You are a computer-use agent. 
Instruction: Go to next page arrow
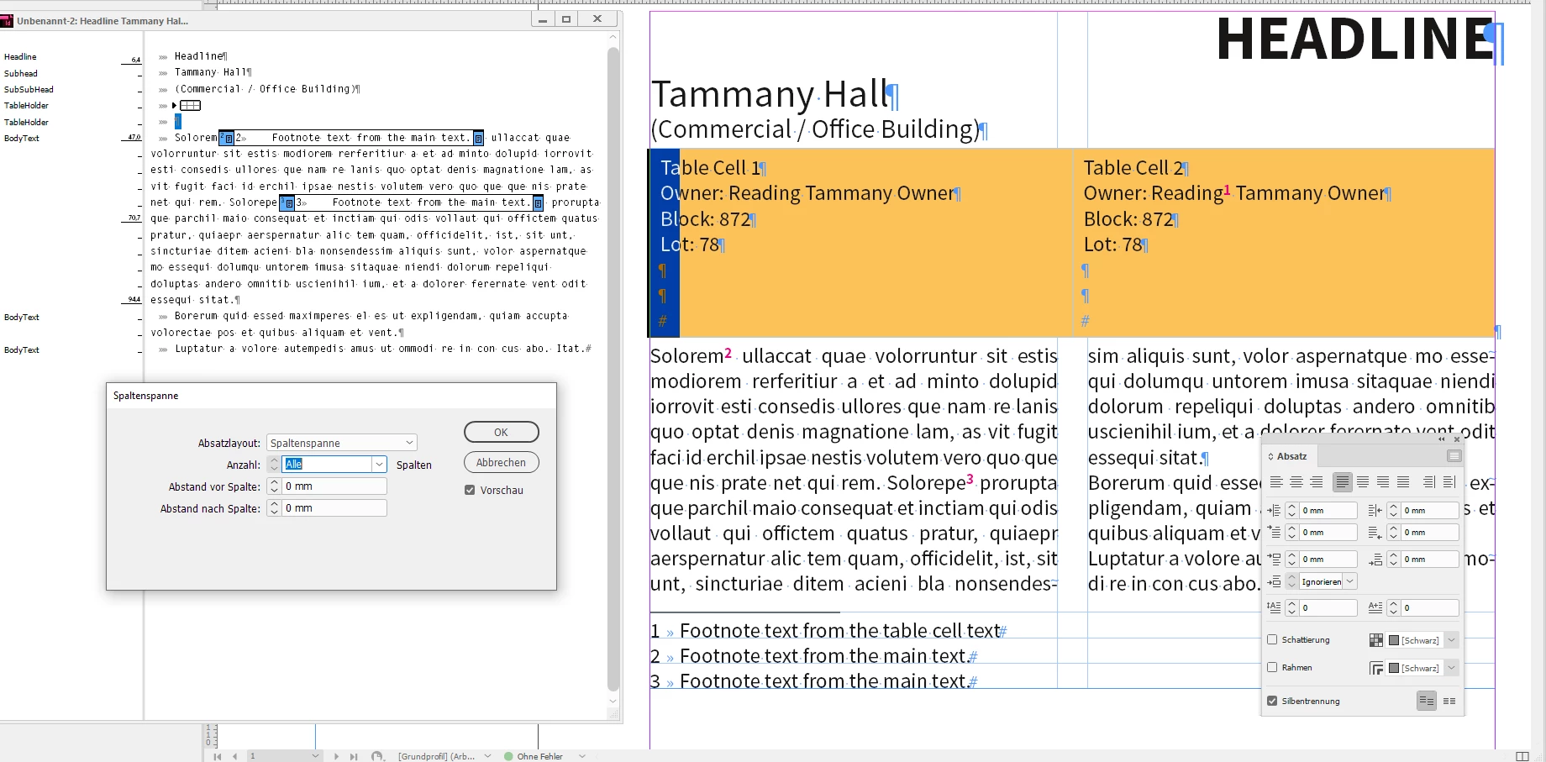coord(336,756)
